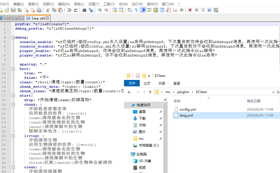Toggle file monitoring eye icon
Image resolution: width=280 pixels, height=173 pixels.
coord(182,10)
